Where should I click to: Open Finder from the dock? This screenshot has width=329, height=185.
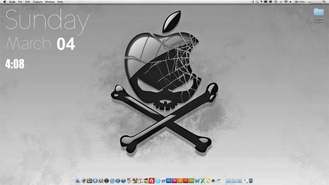click(x=78, y=180)
